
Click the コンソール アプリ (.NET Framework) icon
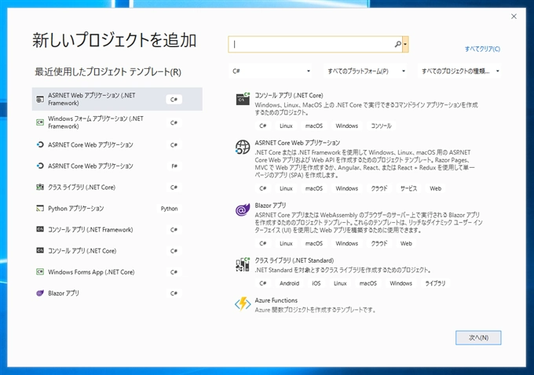click(40, 229)
